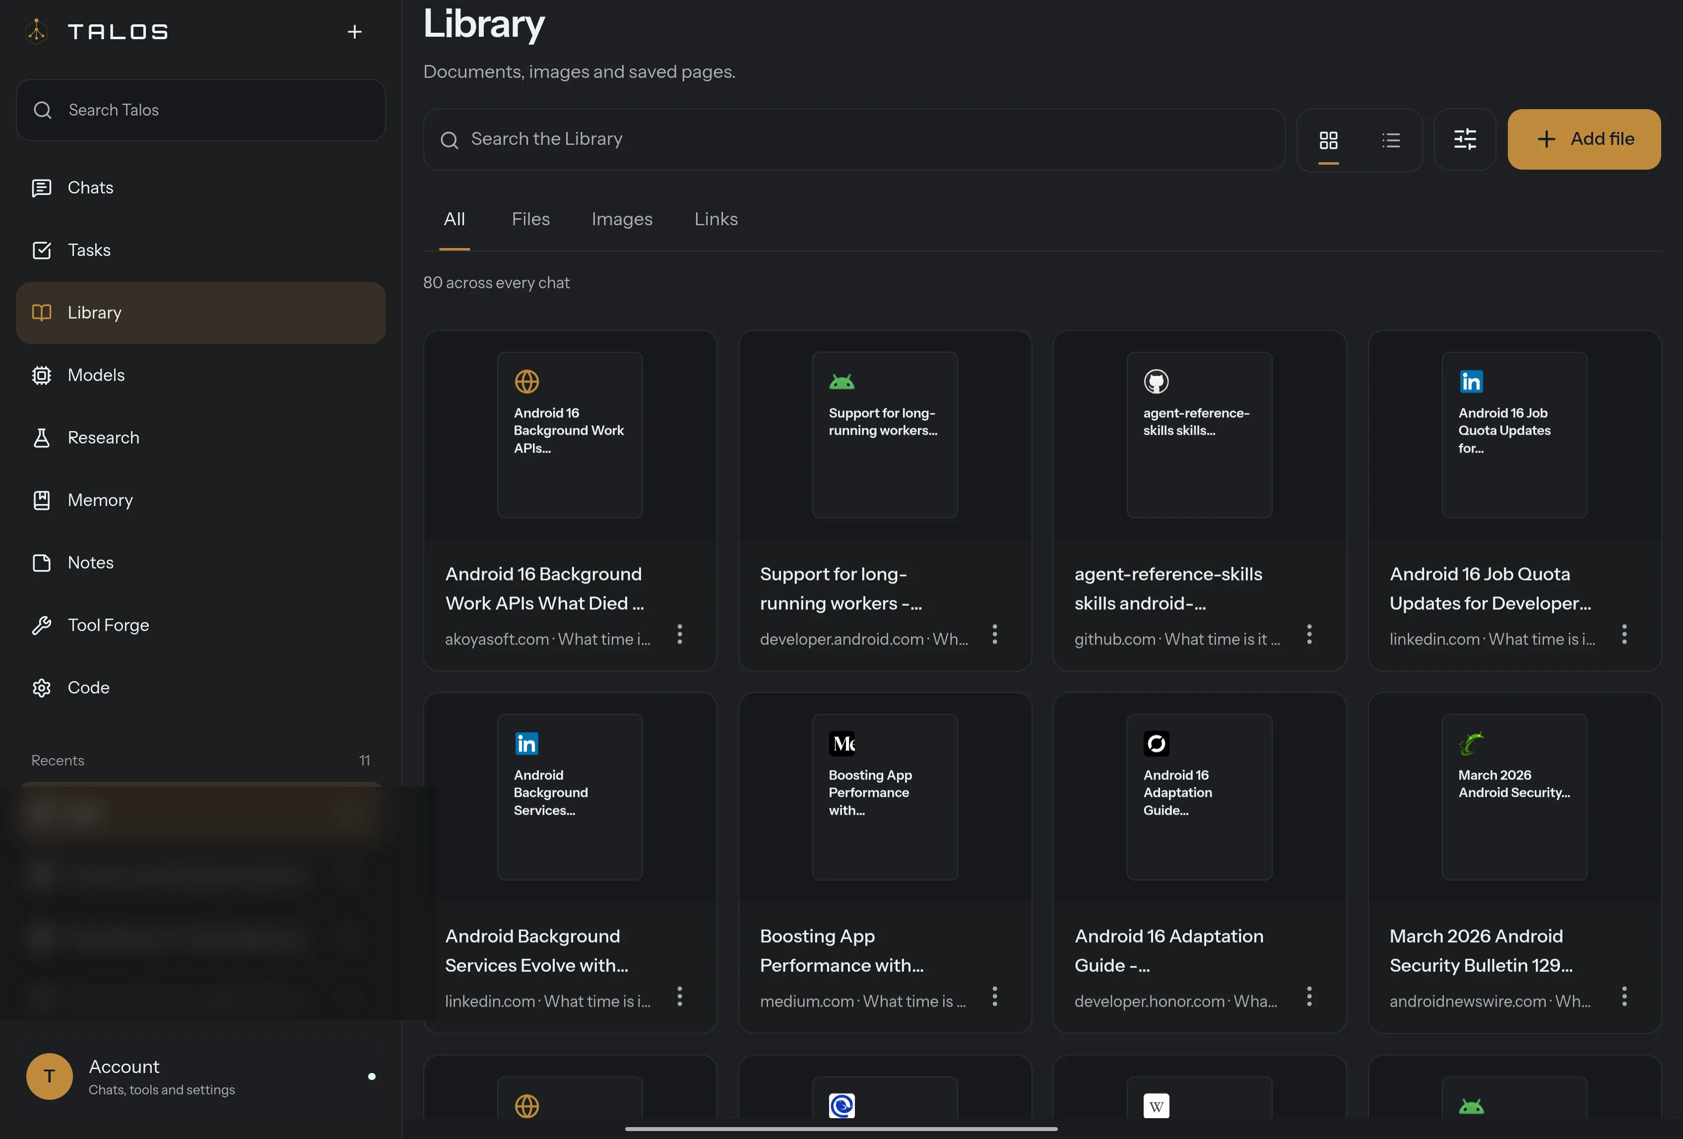This screenshot has width=1683, height=1139.
Task: Click the TALOS logo icon
Action: tap(36, 32)
